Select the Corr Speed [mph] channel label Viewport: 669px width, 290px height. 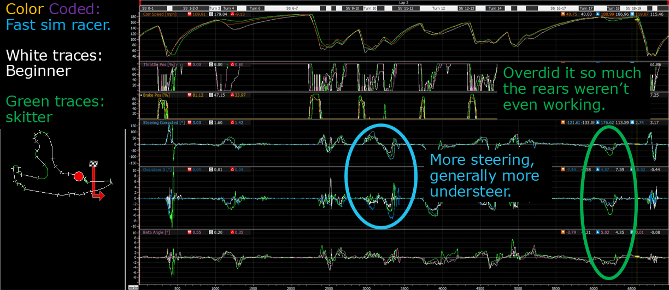click(161, 14)
